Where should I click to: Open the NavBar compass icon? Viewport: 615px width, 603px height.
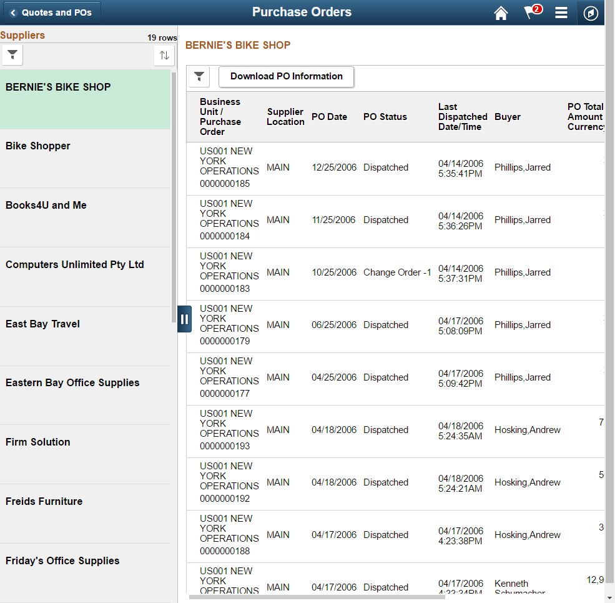coord(590,12)
